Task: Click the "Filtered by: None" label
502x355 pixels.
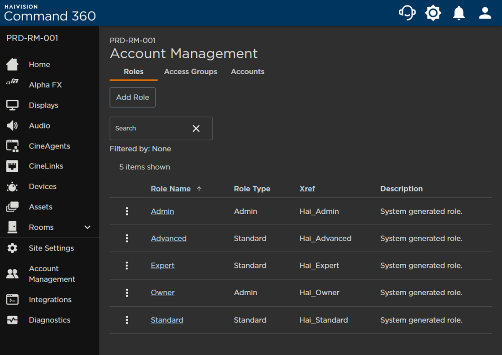Action: (x=140, y=149)
